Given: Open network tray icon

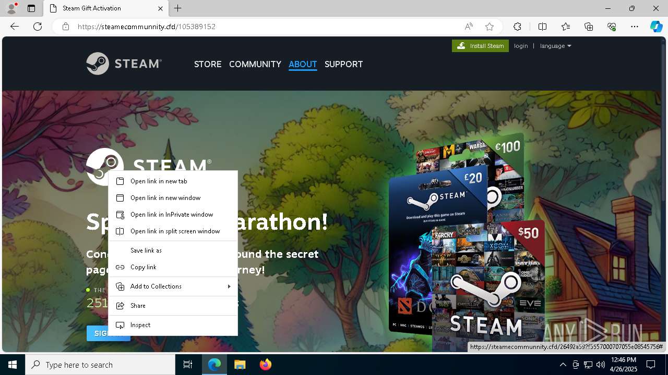Looking at the screenshot, I should [x=588, y=365].
